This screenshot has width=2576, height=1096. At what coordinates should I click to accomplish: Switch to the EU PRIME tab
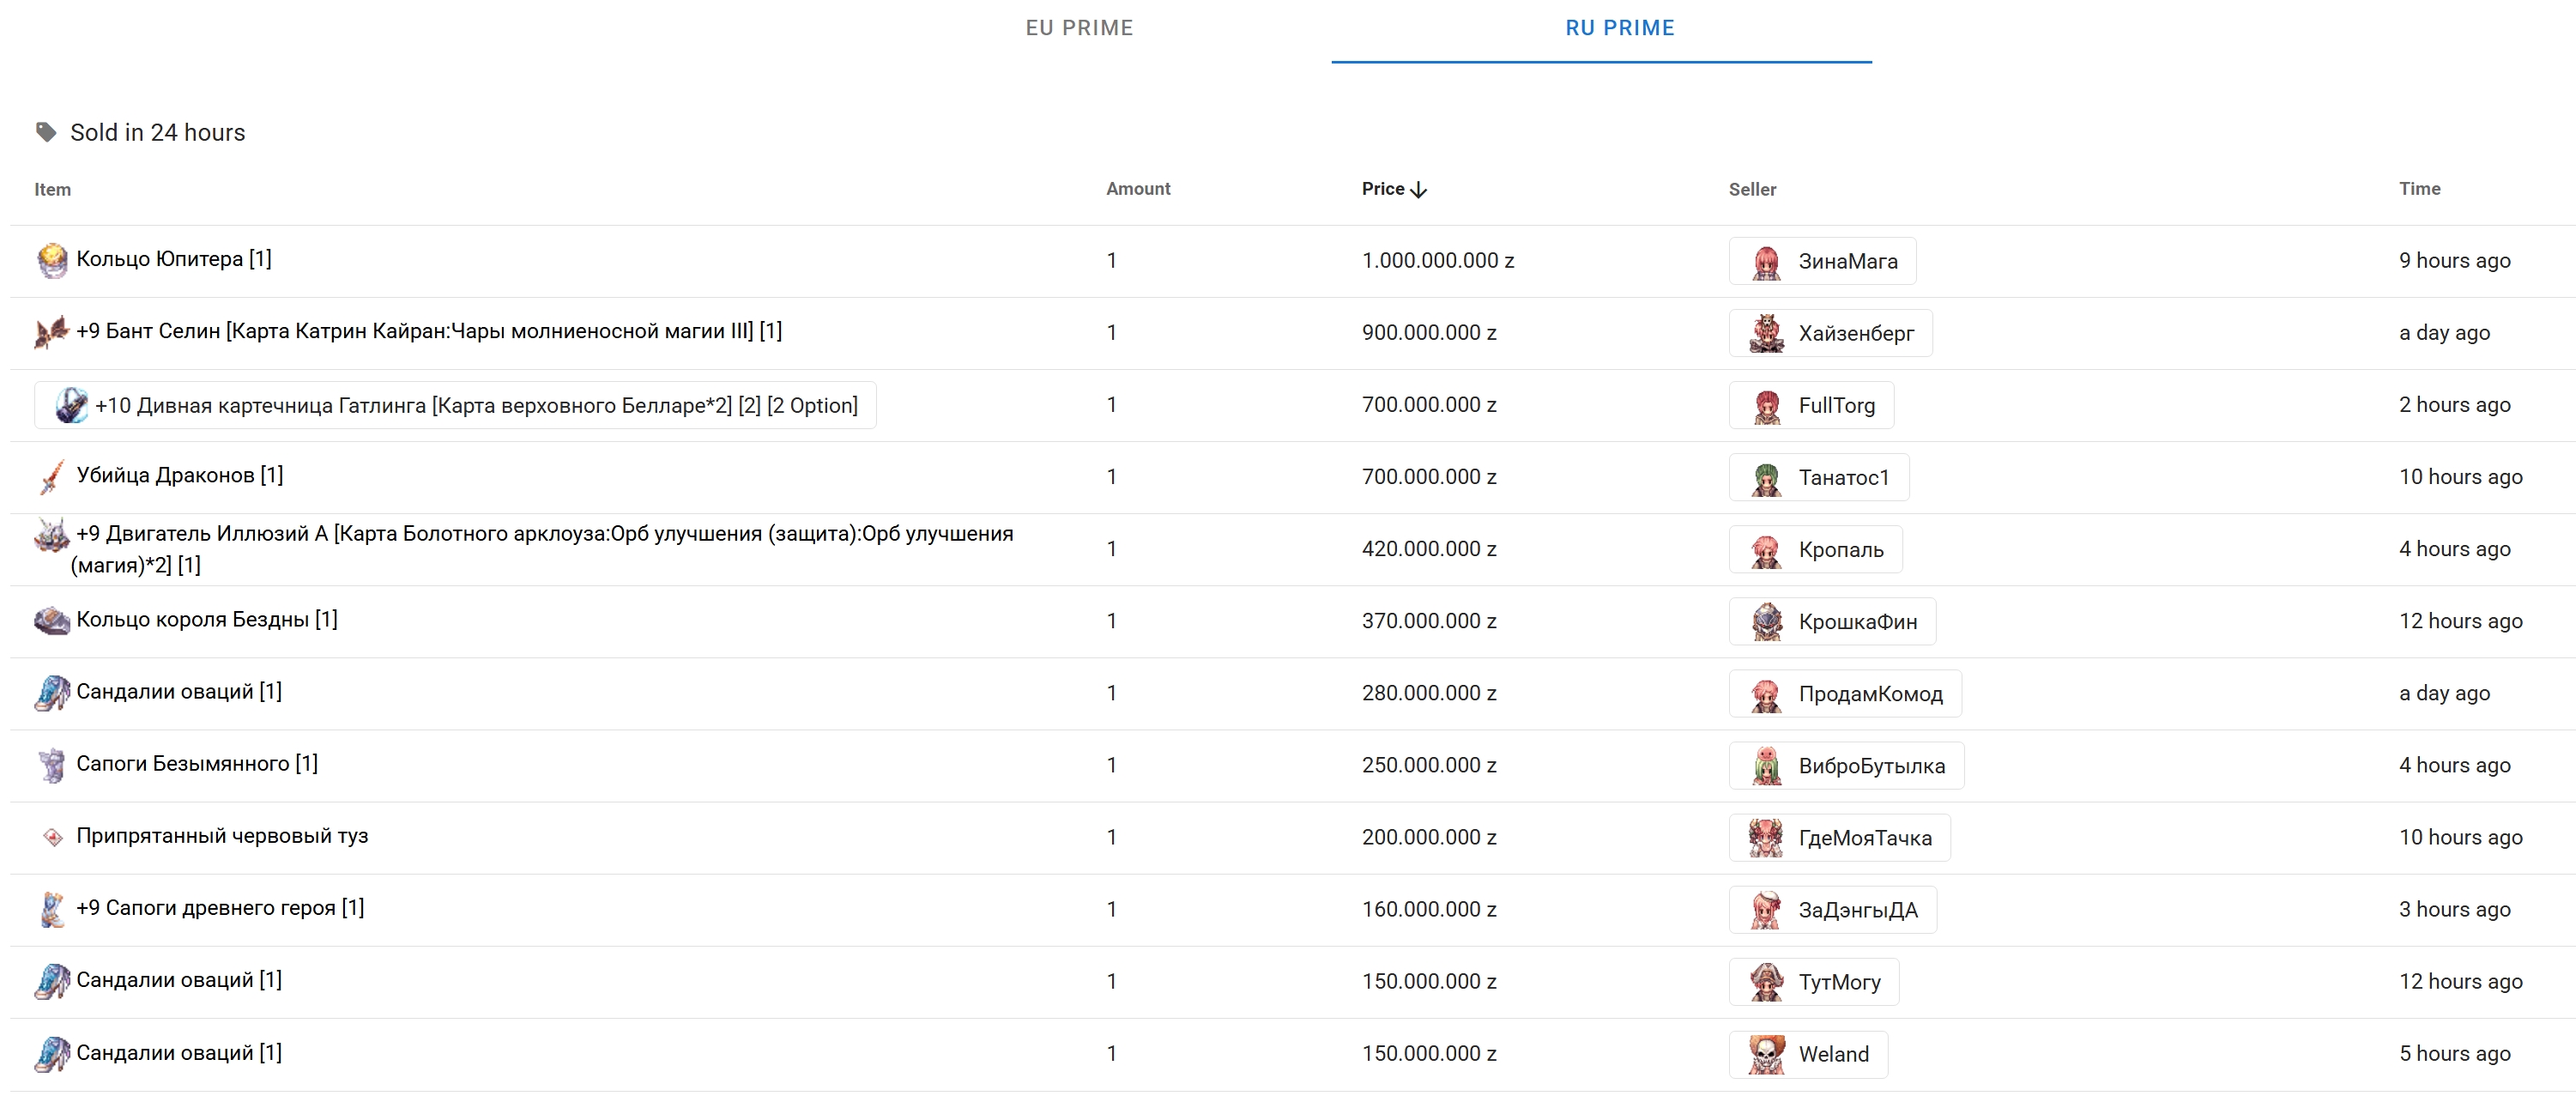pos(1079,28)
